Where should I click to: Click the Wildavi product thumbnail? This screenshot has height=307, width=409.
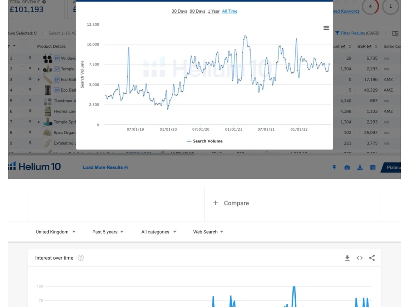pos(47,59)
